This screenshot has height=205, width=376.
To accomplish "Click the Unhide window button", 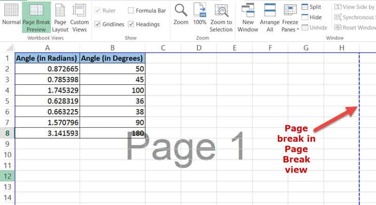I will click(314, 28).
